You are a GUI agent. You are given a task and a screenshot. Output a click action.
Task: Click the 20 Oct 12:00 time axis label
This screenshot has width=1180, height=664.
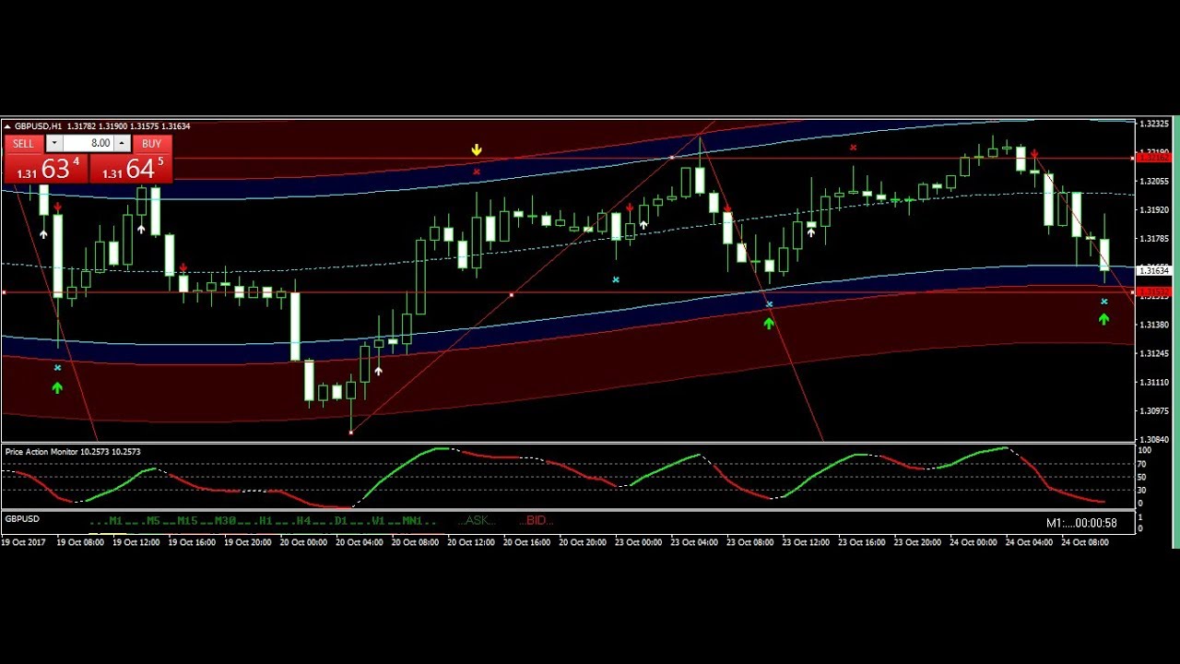point(471,542)
